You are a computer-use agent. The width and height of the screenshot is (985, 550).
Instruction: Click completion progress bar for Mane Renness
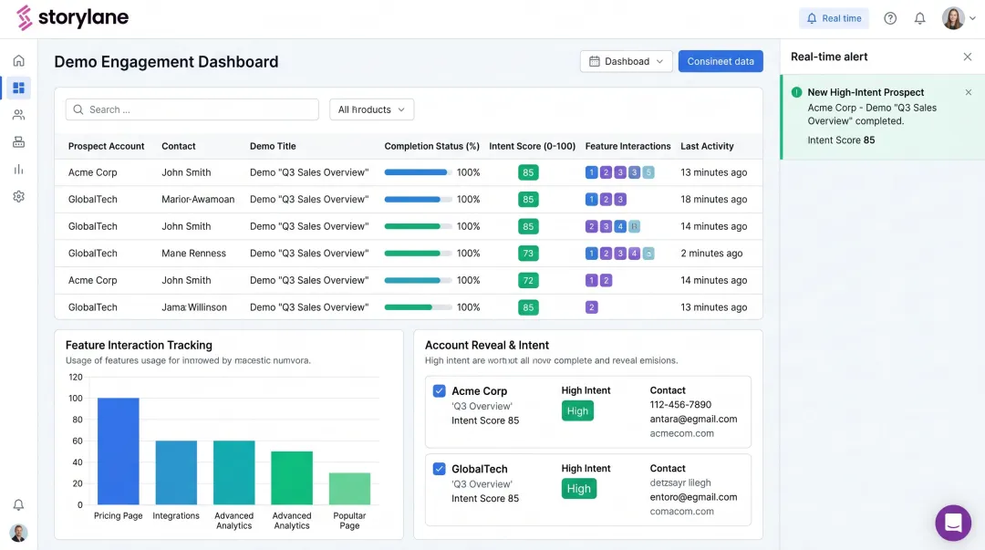[x=418, y=254]
